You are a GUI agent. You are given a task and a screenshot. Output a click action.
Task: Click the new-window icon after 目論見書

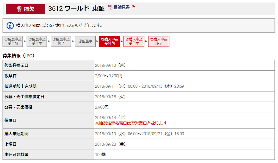pos(133,7)
